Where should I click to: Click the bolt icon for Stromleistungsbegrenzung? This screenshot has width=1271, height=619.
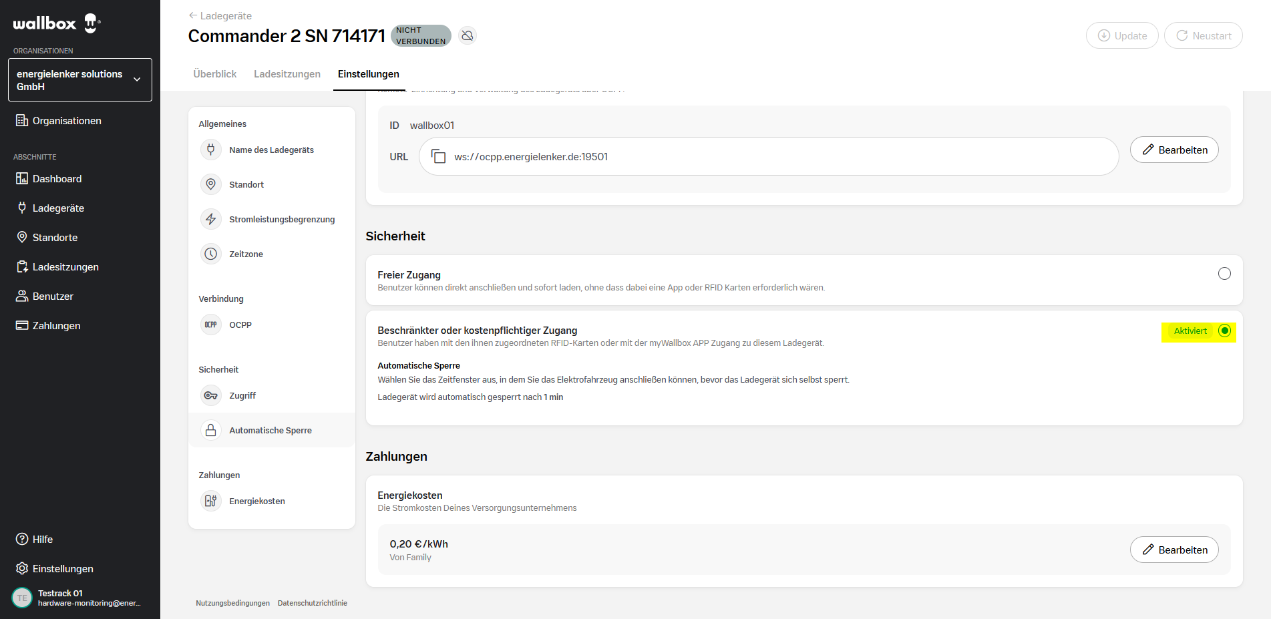tap(211, 219)
